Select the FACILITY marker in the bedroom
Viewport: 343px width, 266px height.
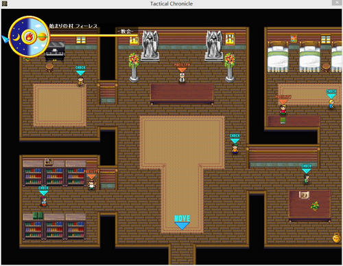click(x=283, y=100)
